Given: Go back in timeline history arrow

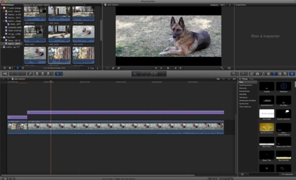Looking at the screenshot, I should click(3, 79).
